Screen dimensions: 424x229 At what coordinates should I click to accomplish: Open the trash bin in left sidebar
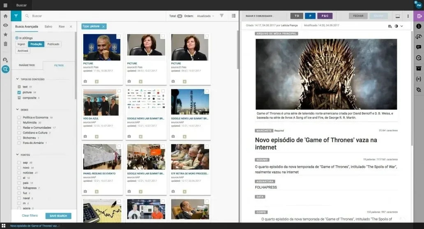[x=5, y=44]
